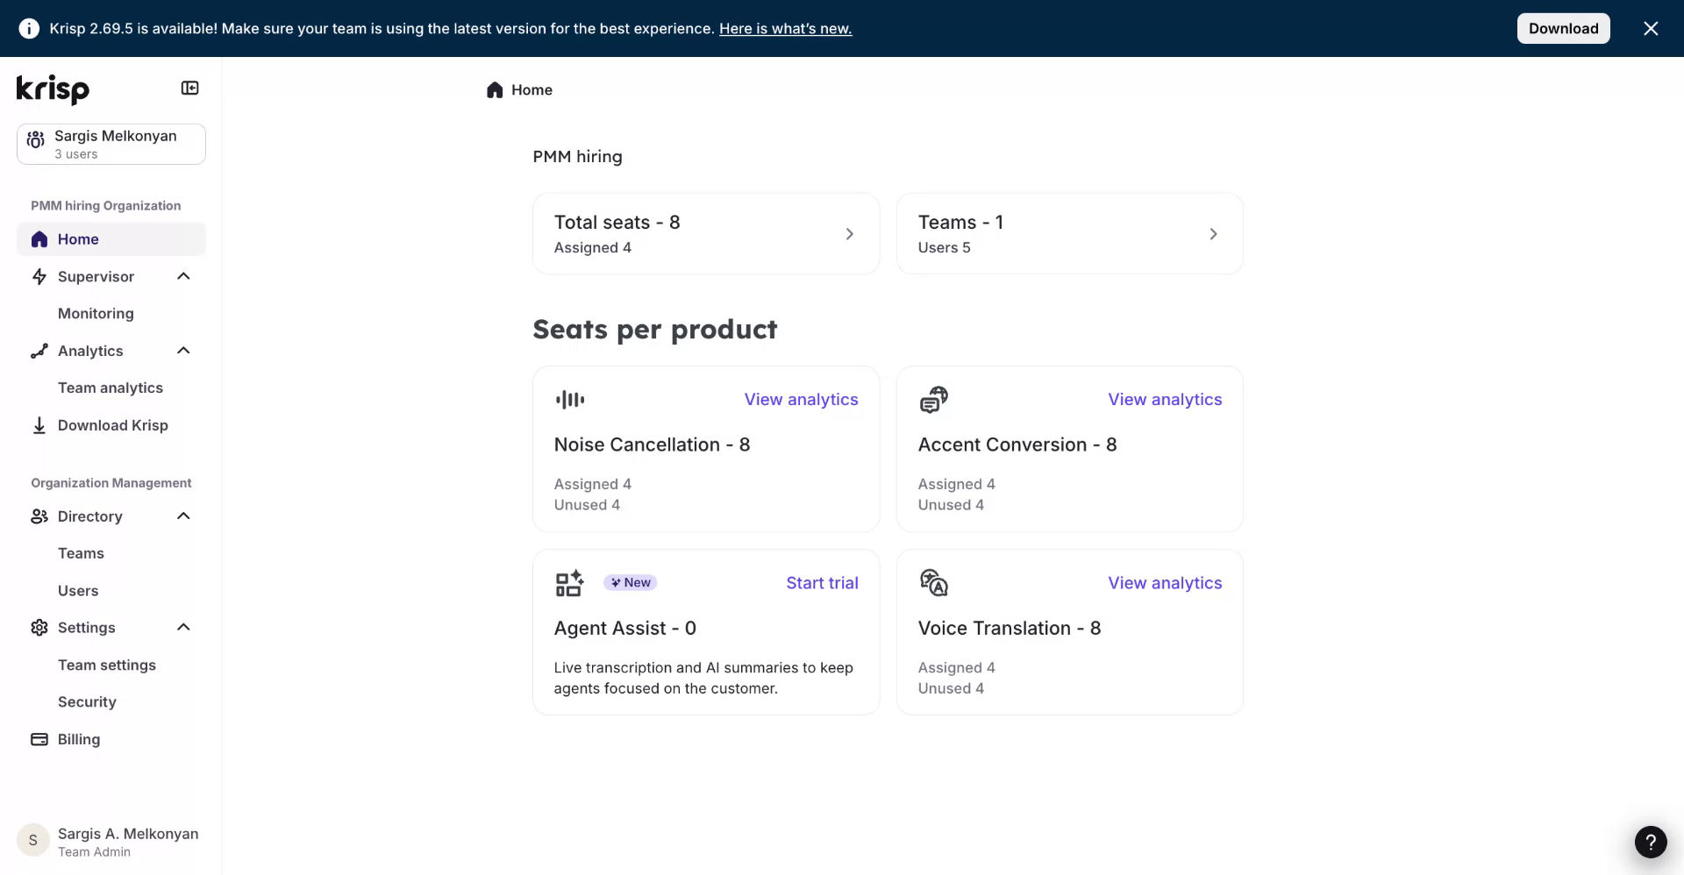The height and width of the screenshot is (875, 1684).
Task: Open the Monitoring page
Action: point(96,313)
